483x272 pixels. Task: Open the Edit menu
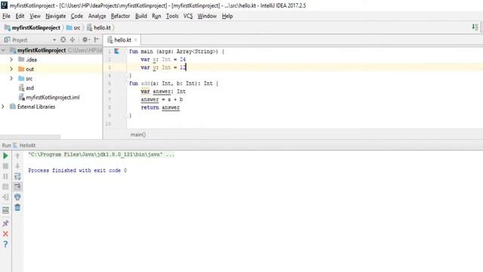(20, 16)
